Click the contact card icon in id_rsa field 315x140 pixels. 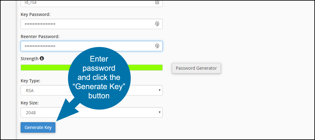click(157, 2)
